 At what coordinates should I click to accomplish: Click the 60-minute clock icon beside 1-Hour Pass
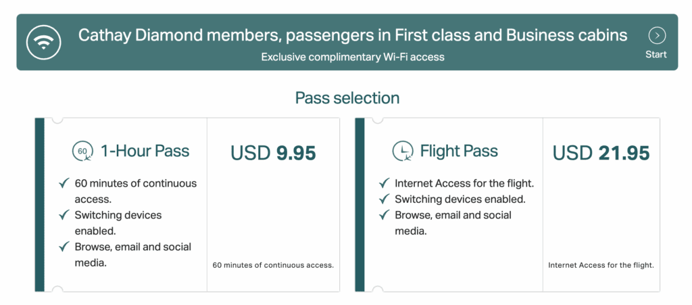[82, 151]
